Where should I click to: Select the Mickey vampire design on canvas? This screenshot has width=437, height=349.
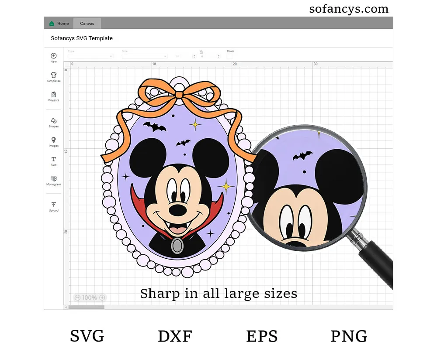178,177
